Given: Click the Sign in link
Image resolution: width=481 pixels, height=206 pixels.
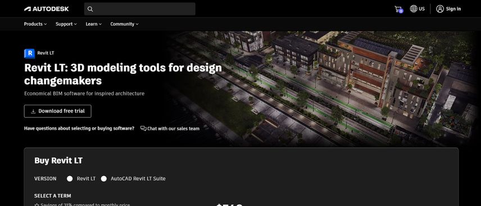Looking at the screenshot, I should pos(453,9).
